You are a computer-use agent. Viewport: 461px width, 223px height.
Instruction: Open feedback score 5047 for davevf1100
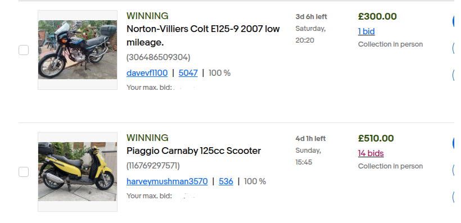[188, 73]
